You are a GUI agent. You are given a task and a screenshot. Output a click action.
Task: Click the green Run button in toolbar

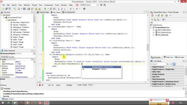click(45, 9)
